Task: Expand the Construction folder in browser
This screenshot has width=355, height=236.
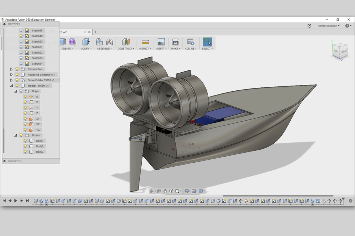Action: [x=11, y=69]
